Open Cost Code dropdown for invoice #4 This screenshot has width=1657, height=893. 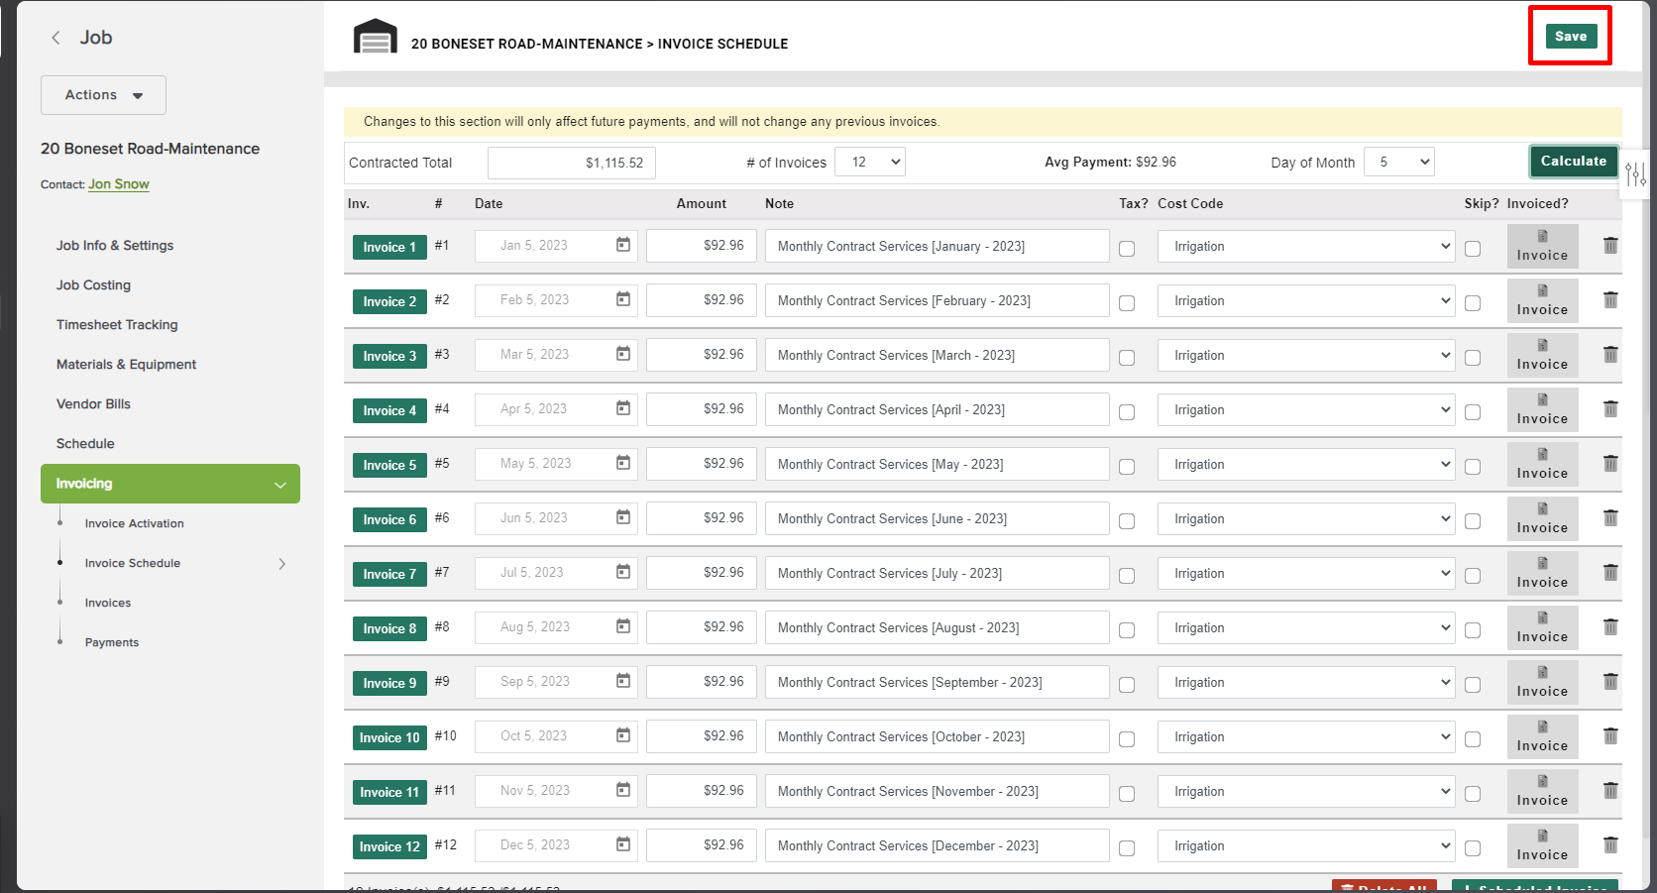point(1306,409)
